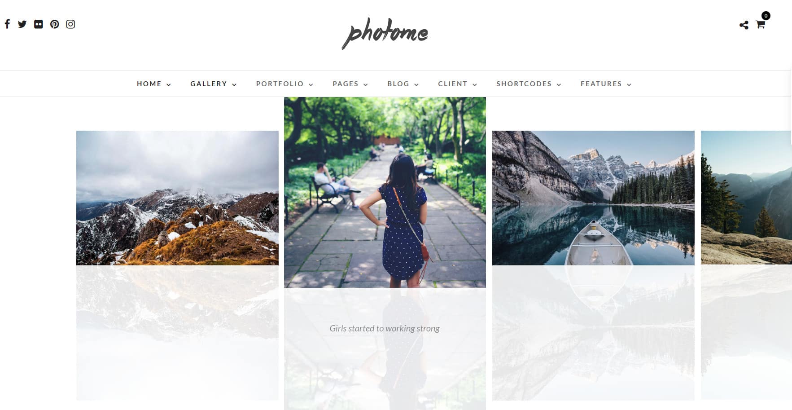Screen dimensions: 792x410
Task: Expand the Gallery menu chevron
Action: coord(234,84)
